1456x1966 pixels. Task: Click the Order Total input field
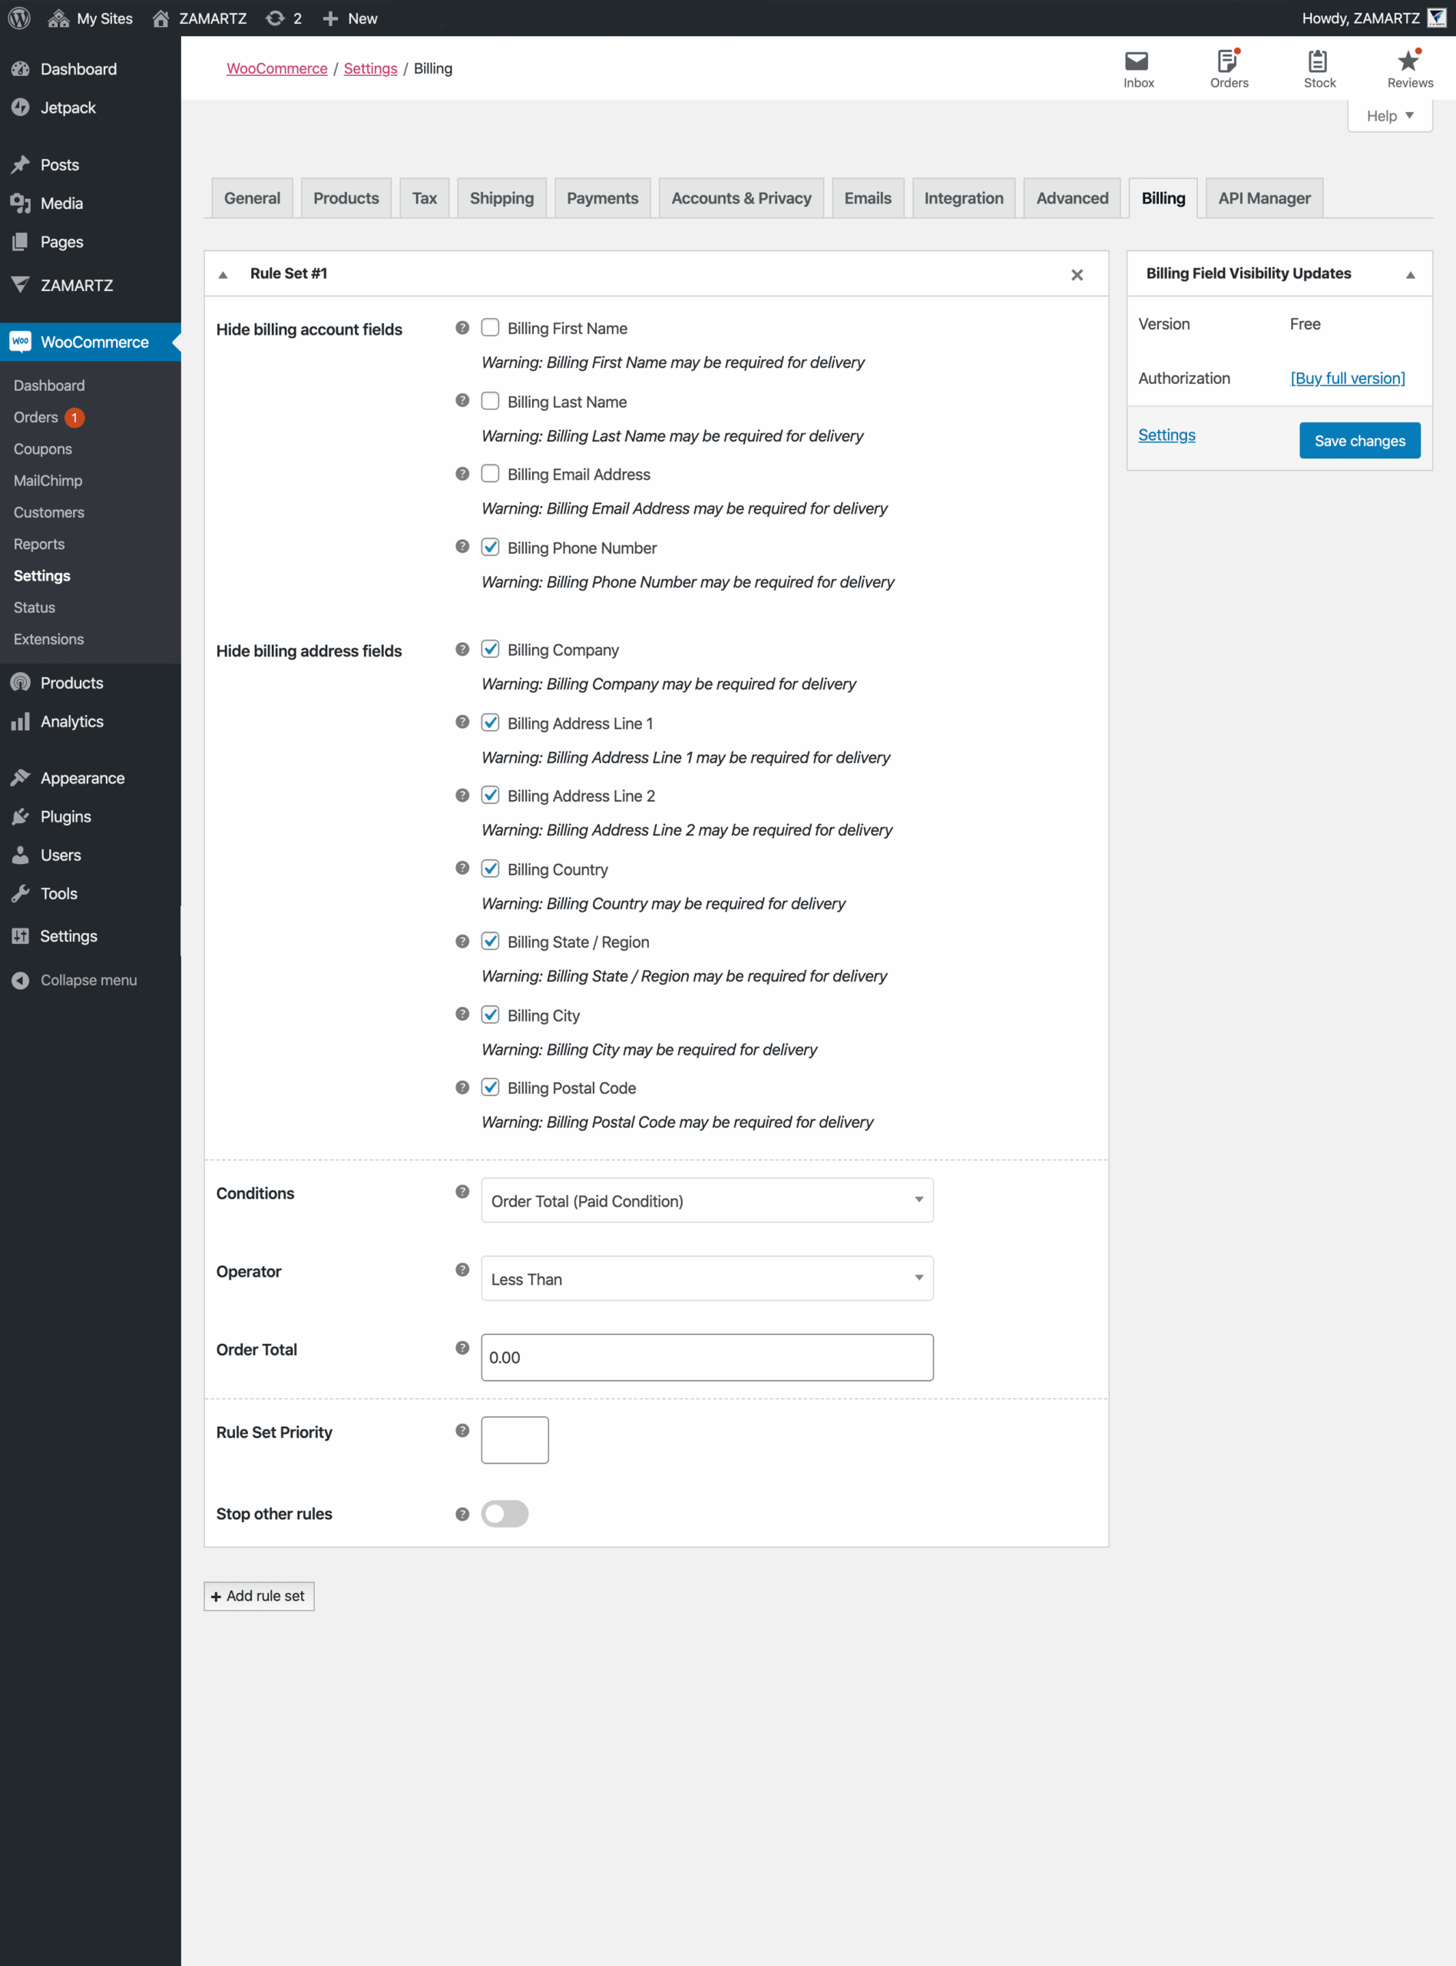(x=706, y=1357)
